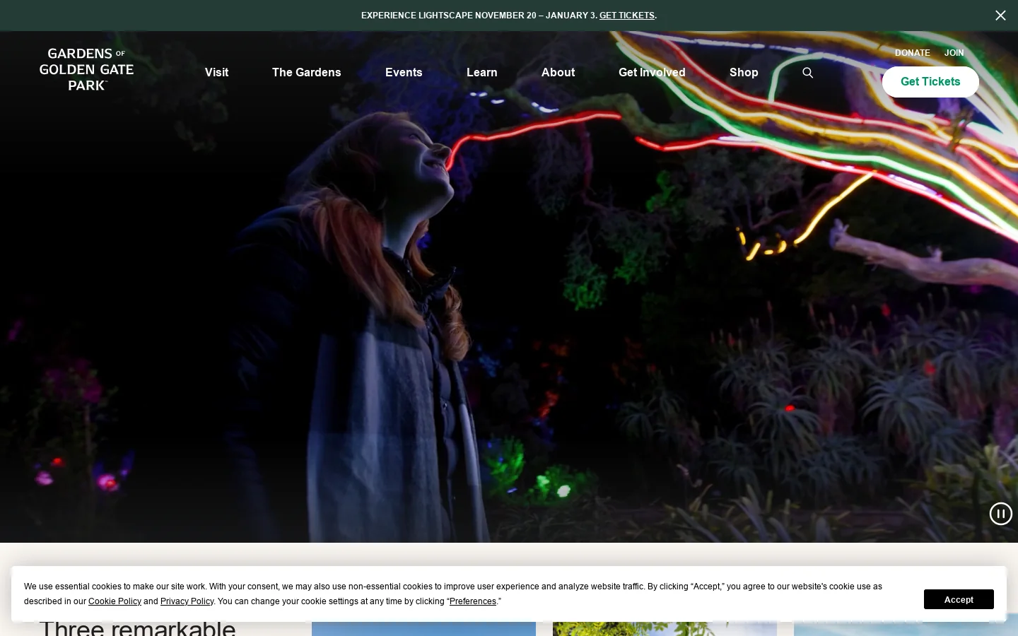Open The Gardens menu
The height and width of the screenshot is (636, 1018).
pyautogui.click(x=306, y=72)
